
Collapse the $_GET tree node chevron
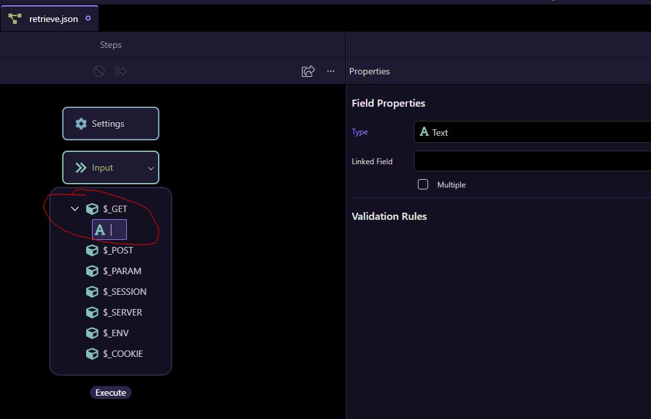coord(74,209)
